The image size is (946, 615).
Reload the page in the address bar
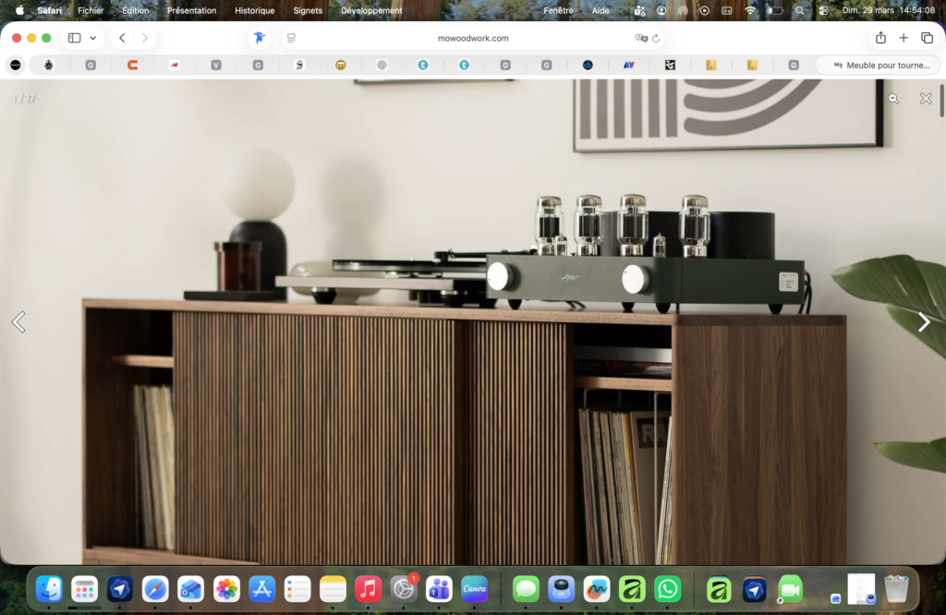point(656,38)
